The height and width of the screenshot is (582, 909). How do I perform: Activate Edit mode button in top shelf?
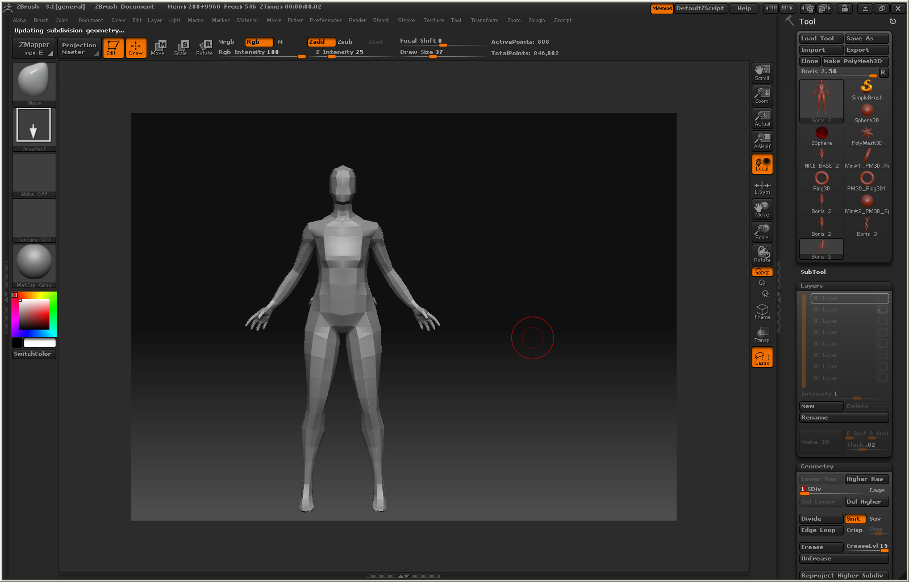[113, 48]
